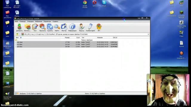Sort files by the CRC32 column header
The image size is (191, 107).
(115, 38)
